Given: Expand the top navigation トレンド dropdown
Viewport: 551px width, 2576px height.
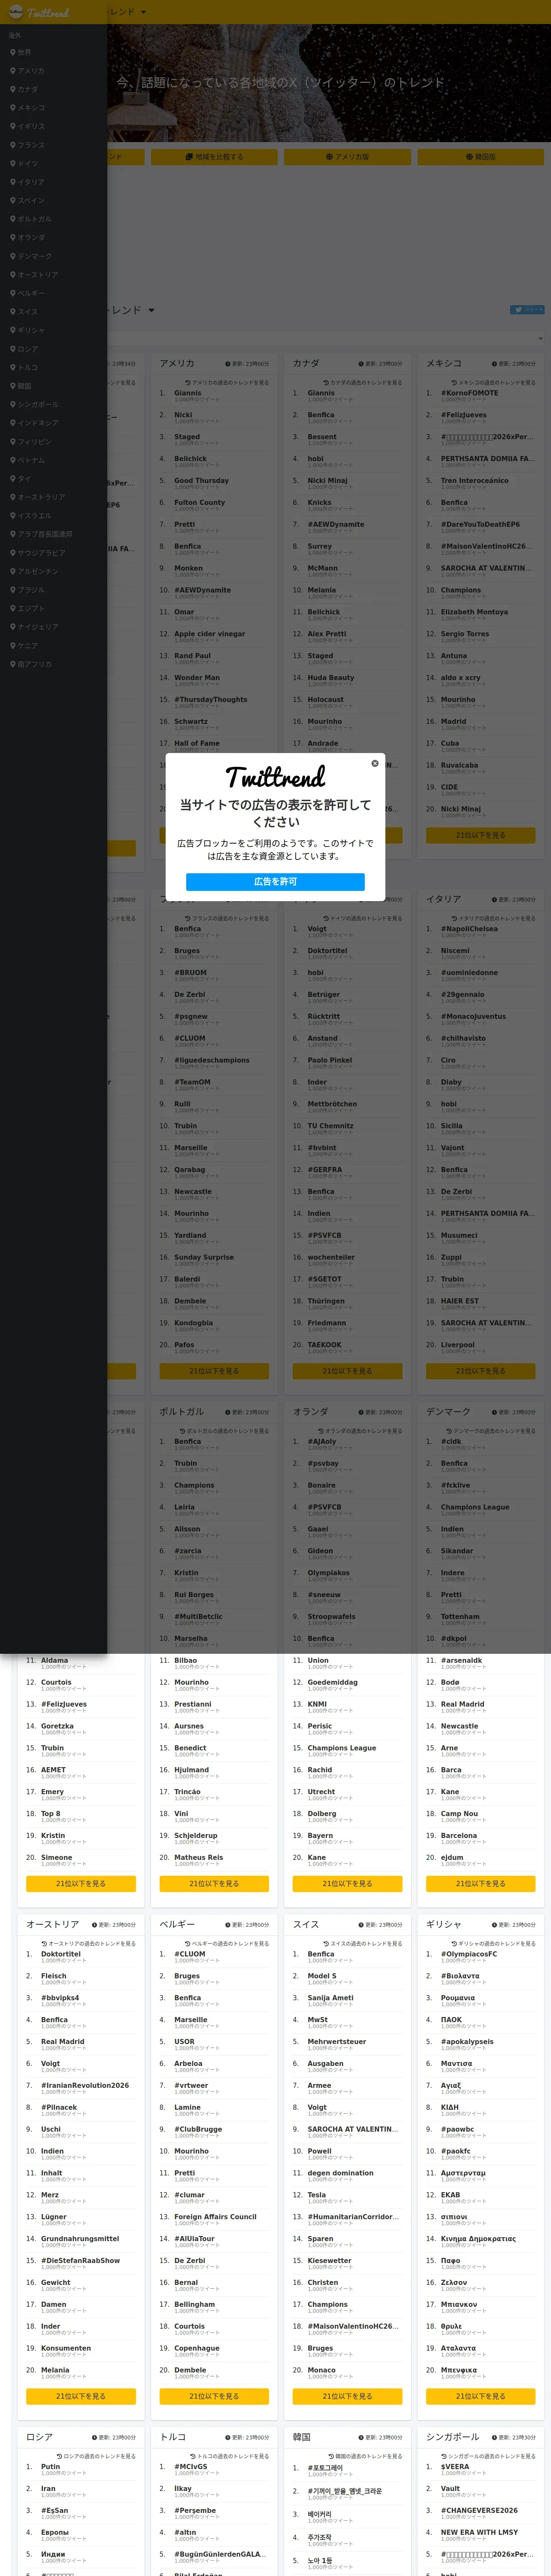Looking at the screenshot, I should (x=127, y=12).
